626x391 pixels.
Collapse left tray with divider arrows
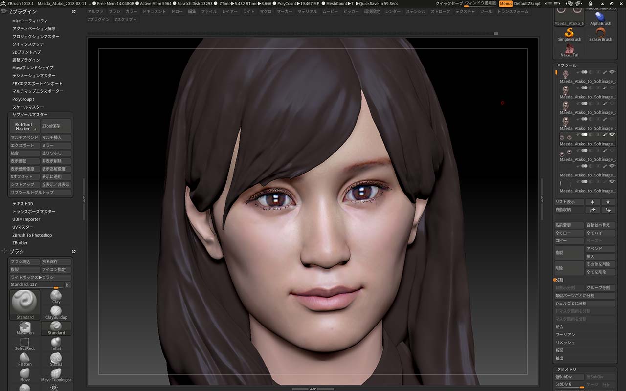(x=84, y=199)
